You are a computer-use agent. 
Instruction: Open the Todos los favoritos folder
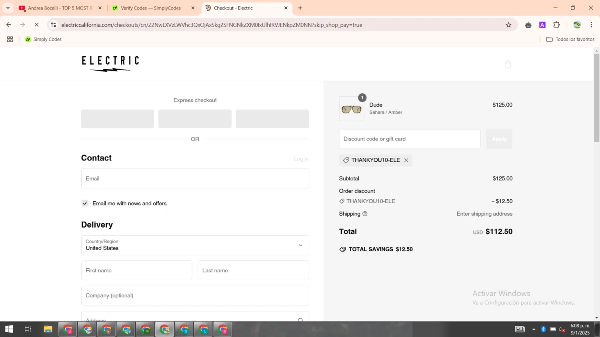[570, 39]
